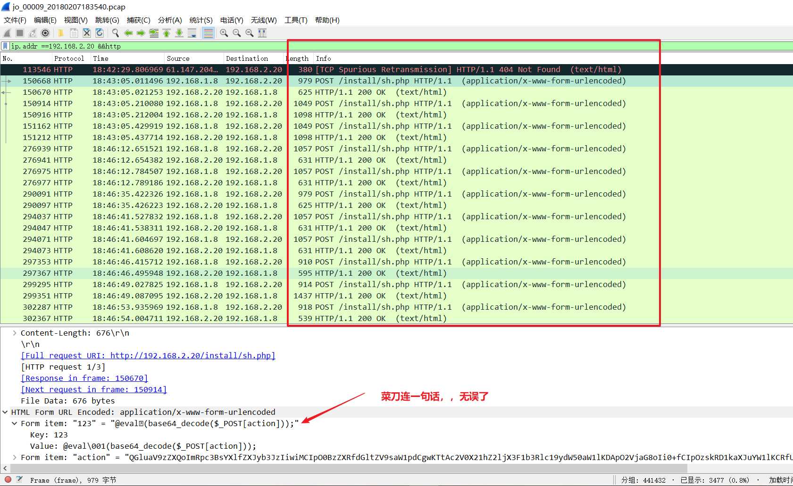793x486 pixels.
Task: Select packet 113546 404 Not Found row
Action: 396,69
